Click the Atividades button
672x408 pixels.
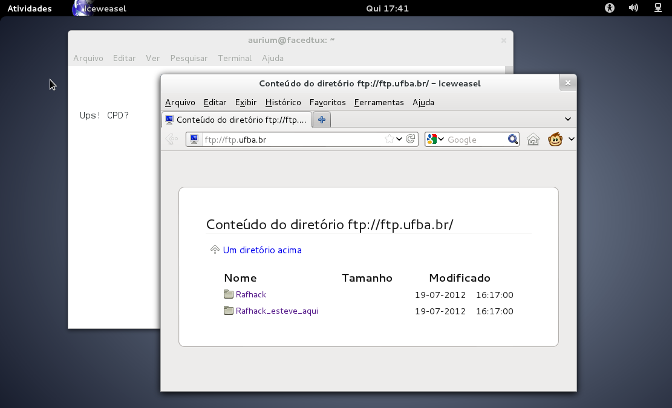tap(30, 8)
